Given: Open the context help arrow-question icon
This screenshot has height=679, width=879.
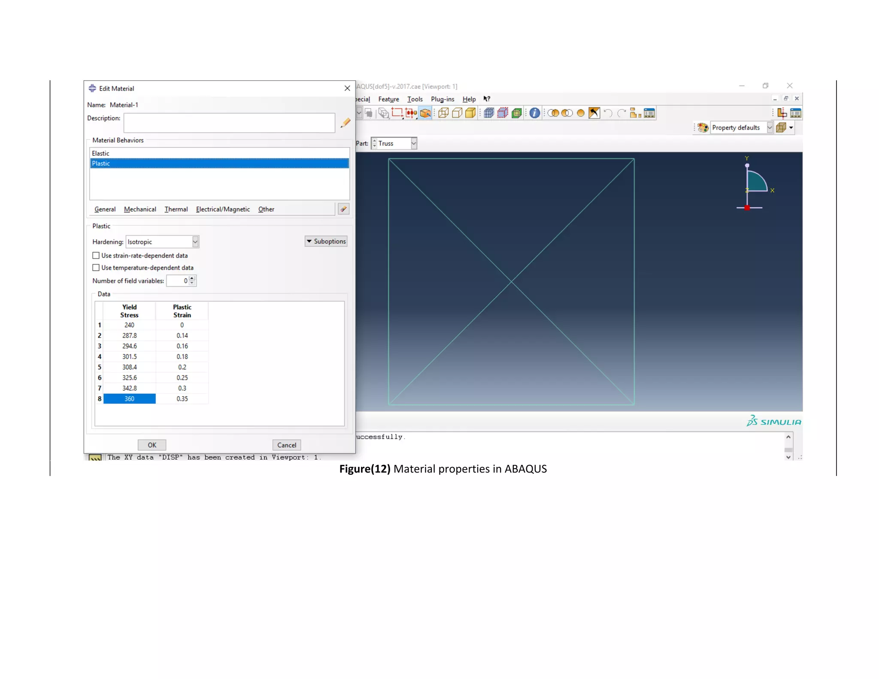Looking at the screenshot, I should [x=487, y=99].
